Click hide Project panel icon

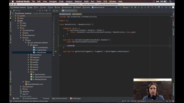coord(50,11)
